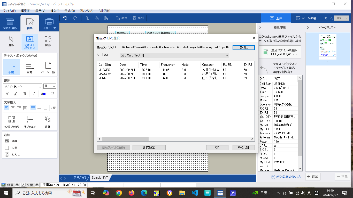Toggle underline U formatting
Image resolution: width=353 pixels, height=198 pixels.
[52, 94]
